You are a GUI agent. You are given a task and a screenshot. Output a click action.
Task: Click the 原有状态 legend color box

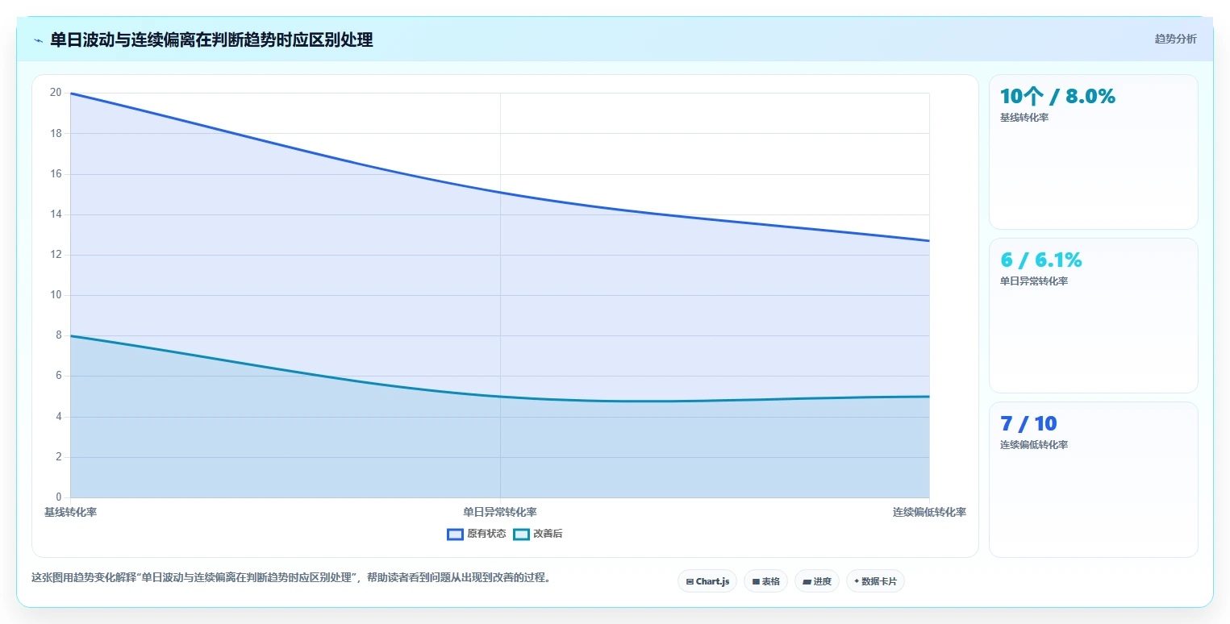click(x=455, y=534)
